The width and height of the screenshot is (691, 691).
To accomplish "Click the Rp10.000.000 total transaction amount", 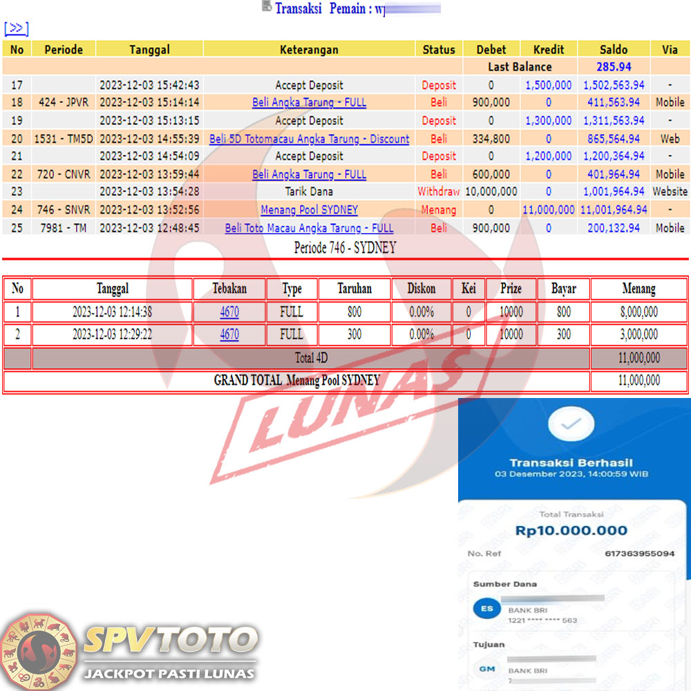I will point(571,531).
